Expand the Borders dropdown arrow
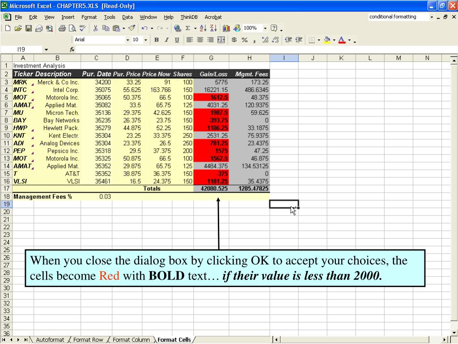The image size is (458, 344). click(x=319, y=40)
